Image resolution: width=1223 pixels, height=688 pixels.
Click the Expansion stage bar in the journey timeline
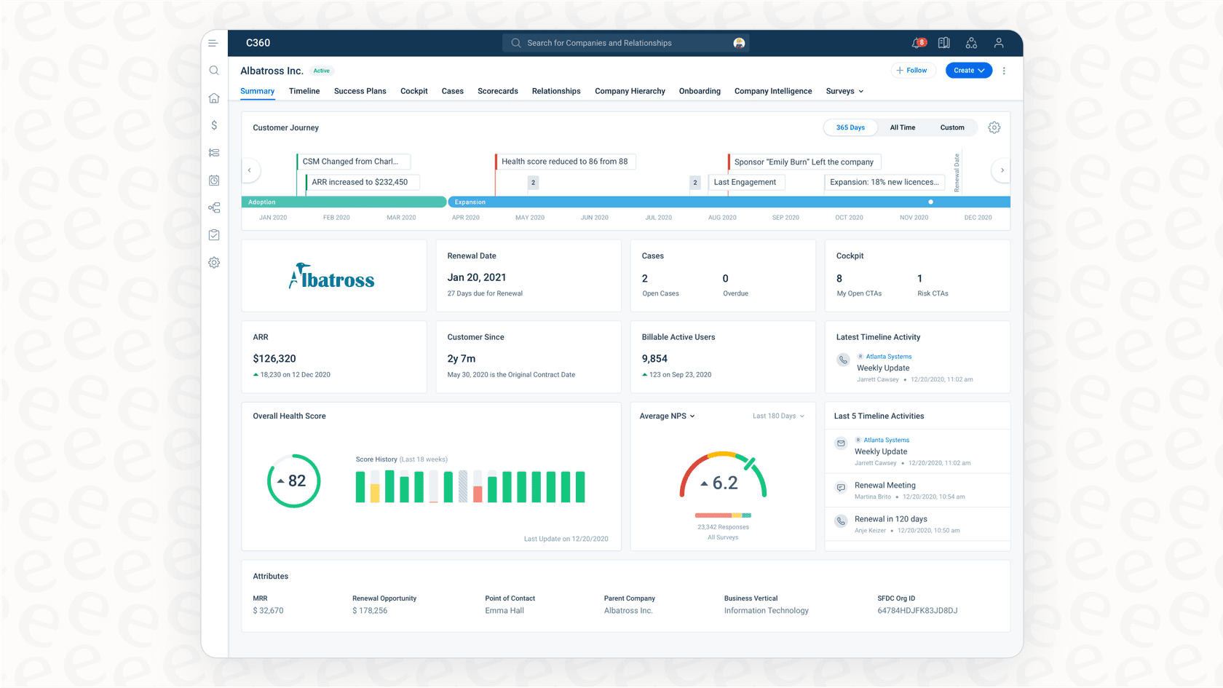(728, 202)
